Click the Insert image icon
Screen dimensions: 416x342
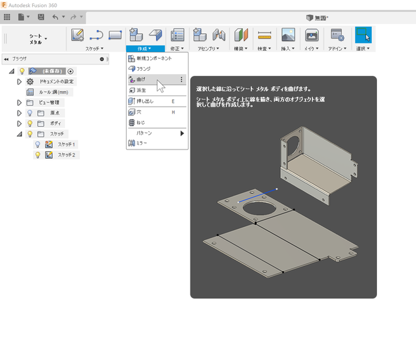(288, 34)
